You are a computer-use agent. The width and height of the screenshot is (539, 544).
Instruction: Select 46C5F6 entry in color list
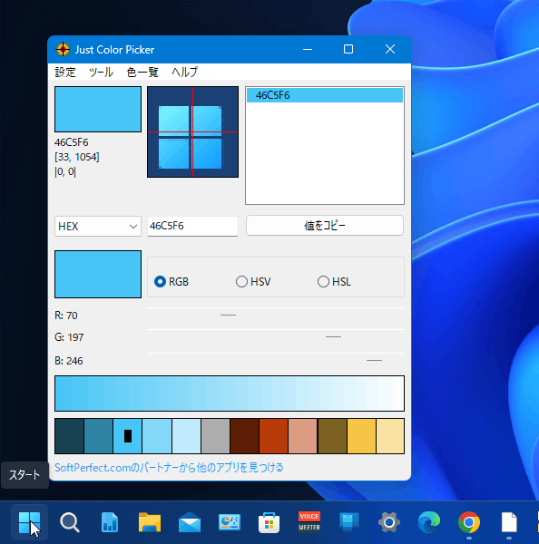(x=325, y=95)
